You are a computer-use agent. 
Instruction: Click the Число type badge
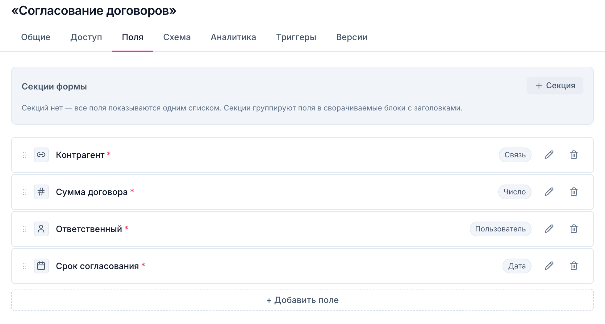tap(515, 192)
